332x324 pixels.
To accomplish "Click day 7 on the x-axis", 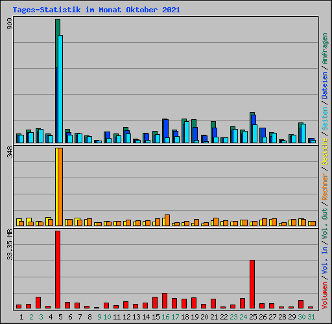I will 80,317.
